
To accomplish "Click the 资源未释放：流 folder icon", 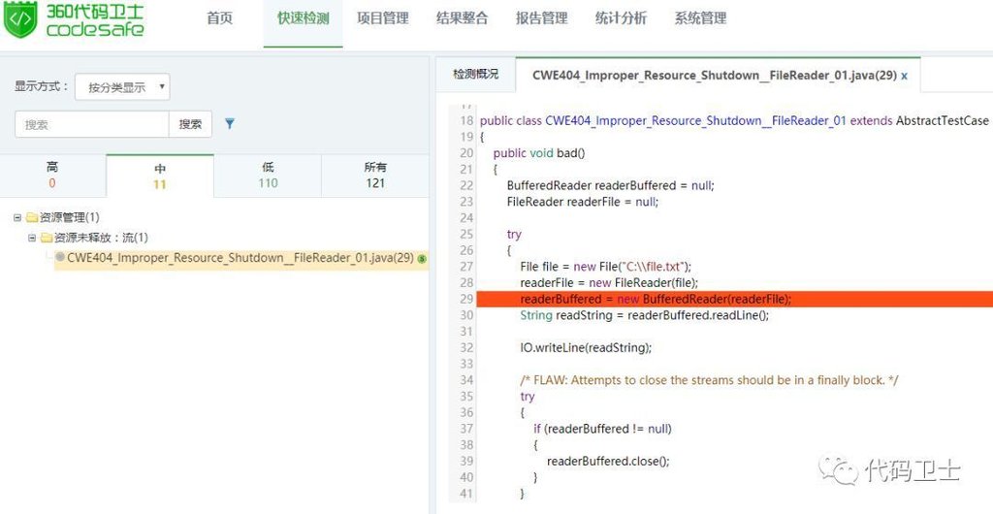I will [x=47, y=238].
